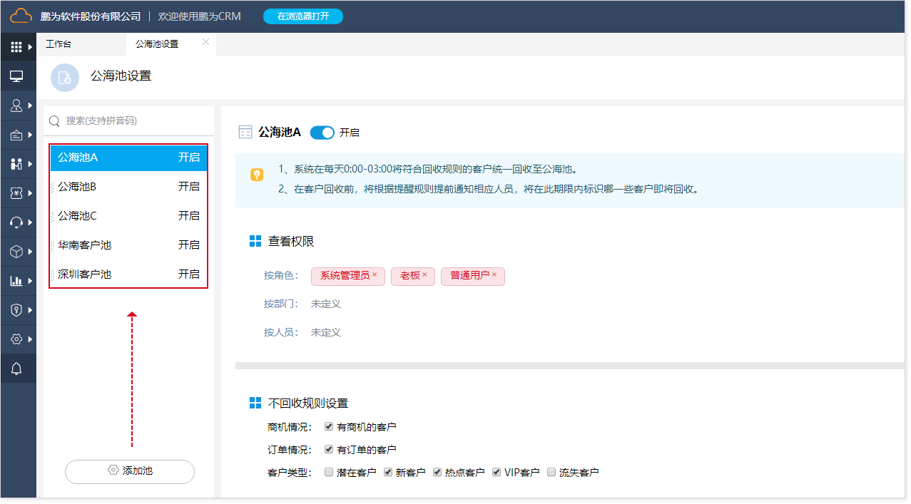The height and width of the screenshot is (504, 911).
Task: Expand the gear settings menu arrow in sidebar
Action: click(31, 339)
